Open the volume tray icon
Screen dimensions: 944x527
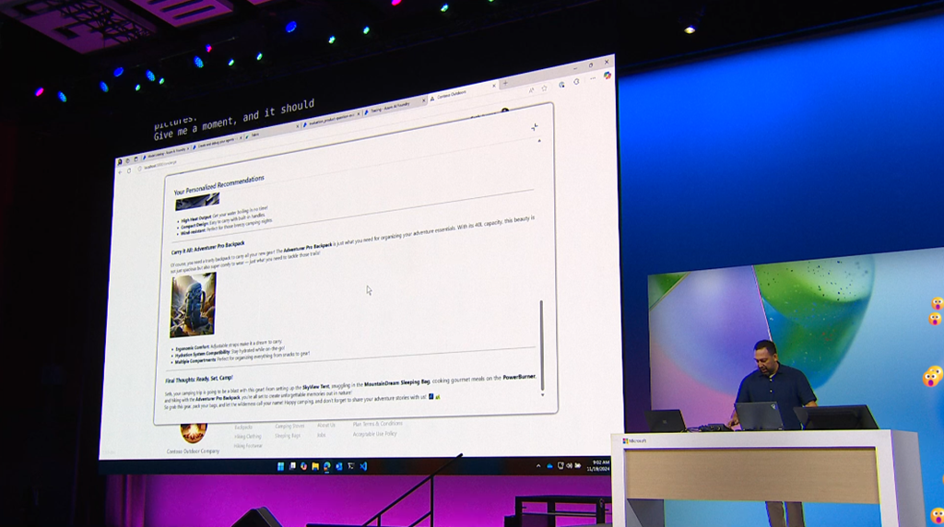tap(570, 465)
